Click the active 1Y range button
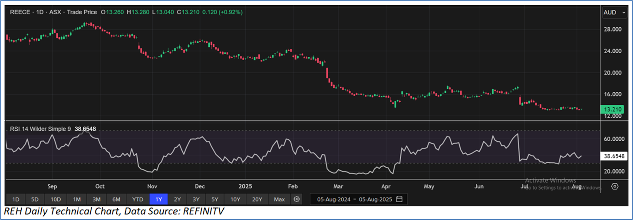This screenshot has height=220, width=633. click(x=158, y=199)
